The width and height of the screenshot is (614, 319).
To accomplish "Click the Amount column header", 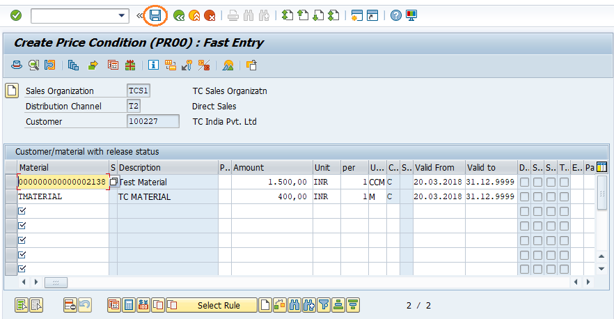I will [271, 167].
